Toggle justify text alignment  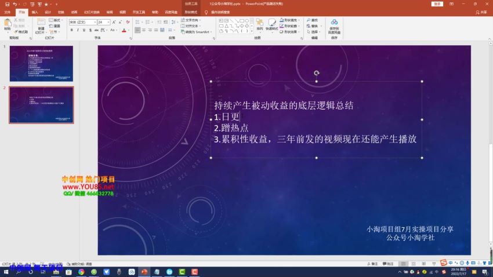click(x=156, y=30)
